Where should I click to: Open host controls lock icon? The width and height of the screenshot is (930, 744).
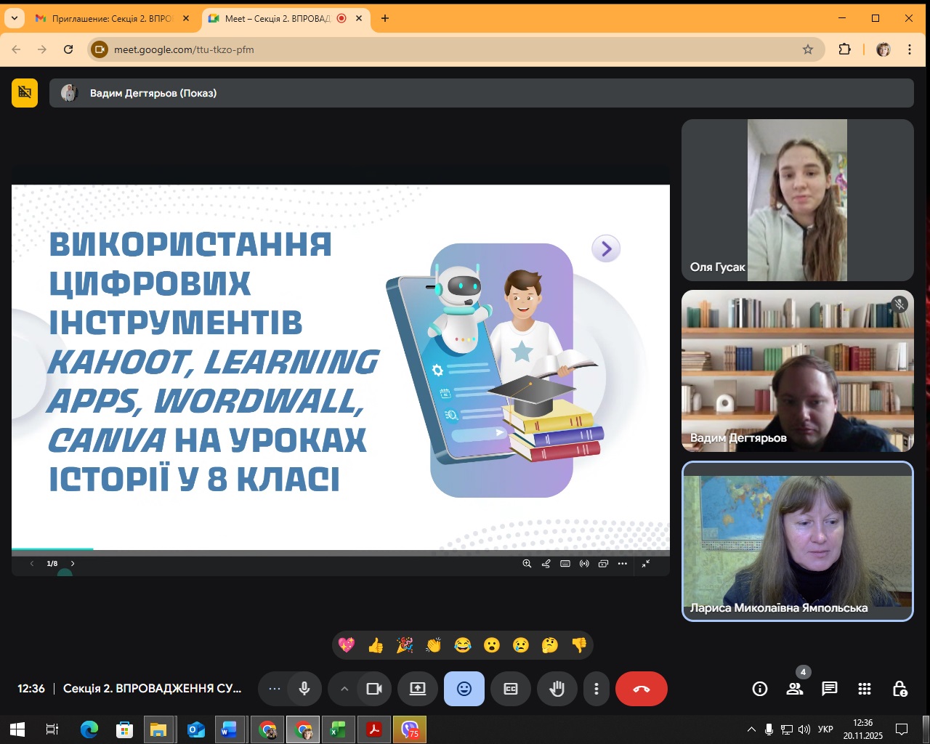click(x=899, y=689)
